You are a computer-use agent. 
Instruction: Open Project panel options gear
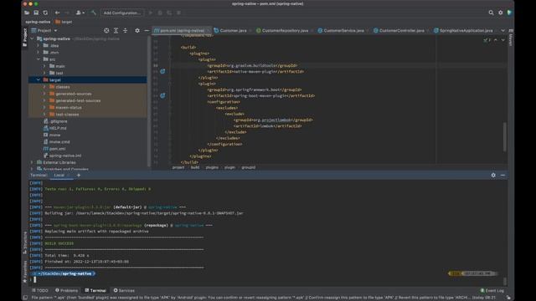click(137, 30)
